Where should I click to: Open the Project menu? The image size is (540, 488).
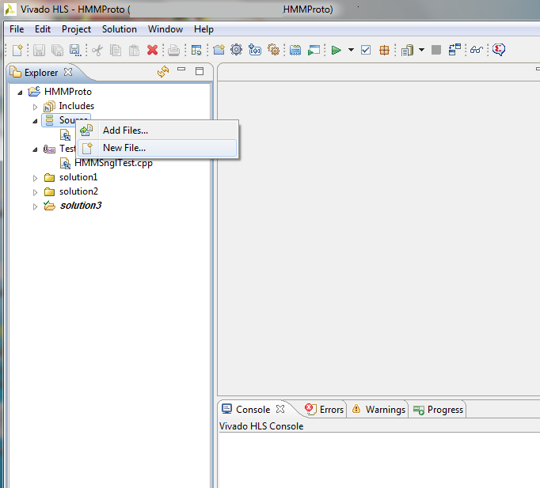(76, 29)
